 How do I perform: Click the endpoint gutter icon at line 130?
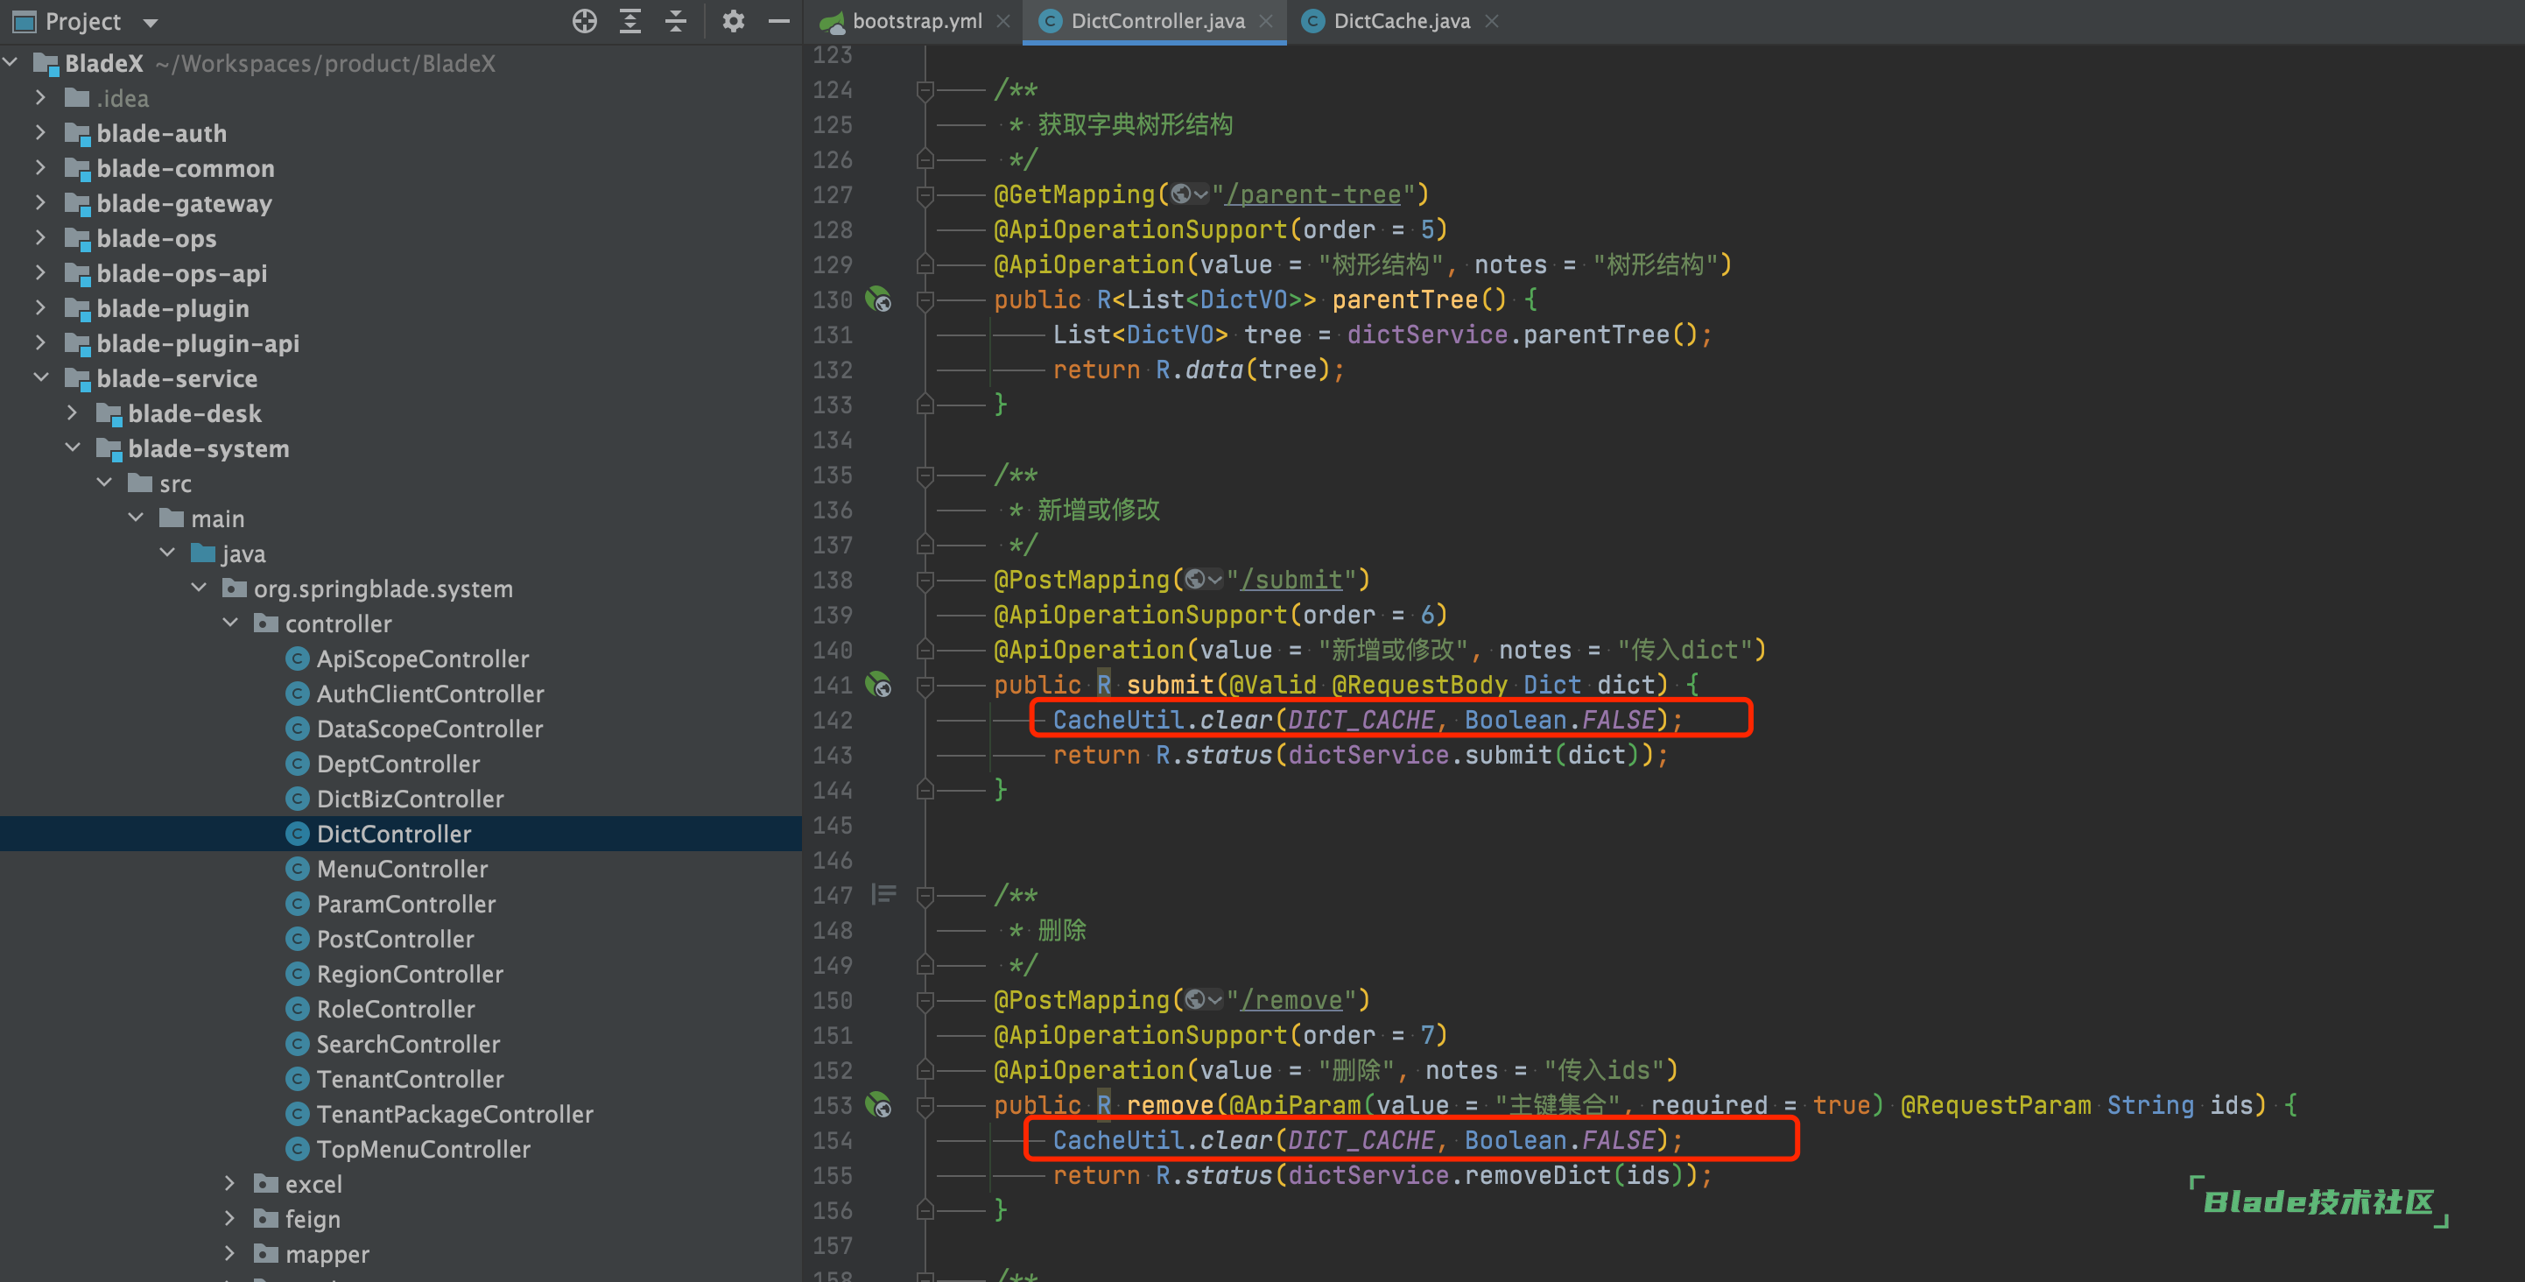pos(878,299)
